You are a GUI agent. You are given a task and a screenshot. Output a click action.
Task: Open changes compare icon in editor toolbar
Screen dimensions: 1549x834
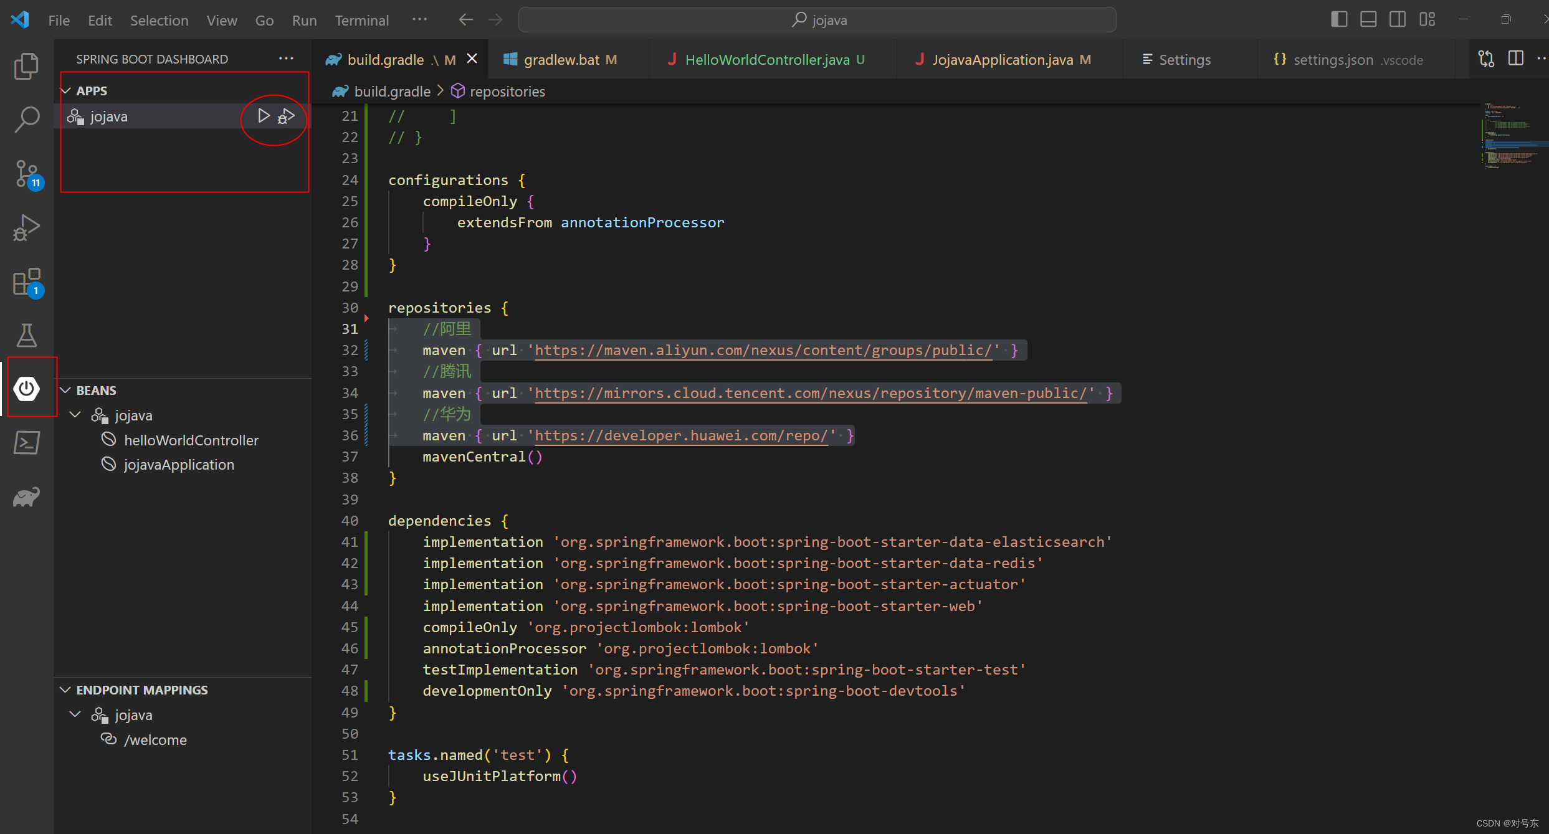coord(1486,59)
